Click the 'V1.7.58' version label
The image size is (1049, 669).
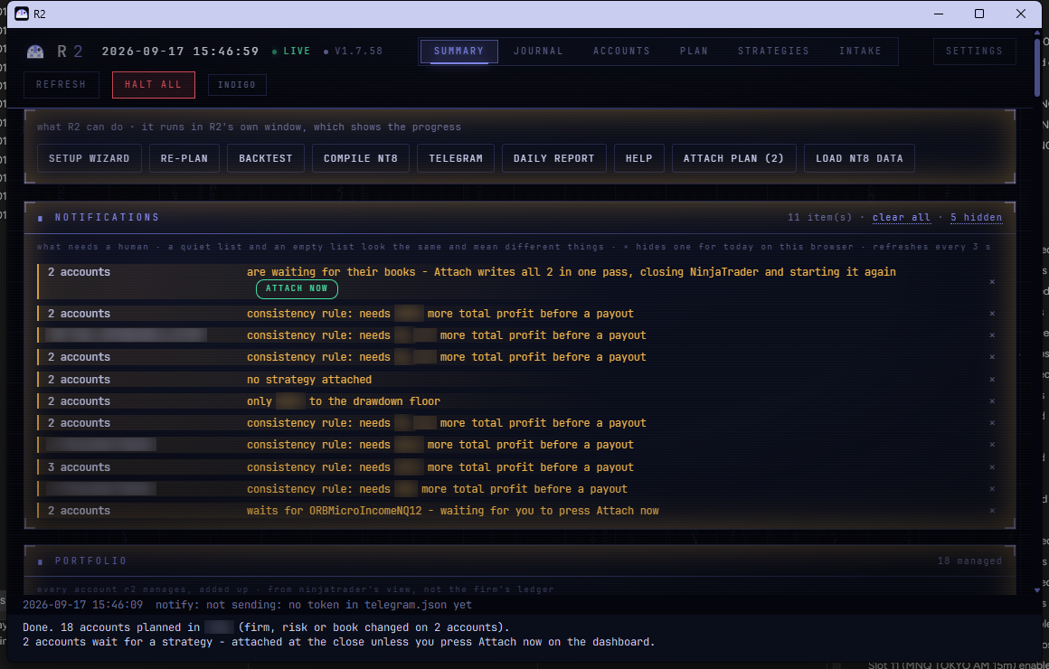[359, 52]
